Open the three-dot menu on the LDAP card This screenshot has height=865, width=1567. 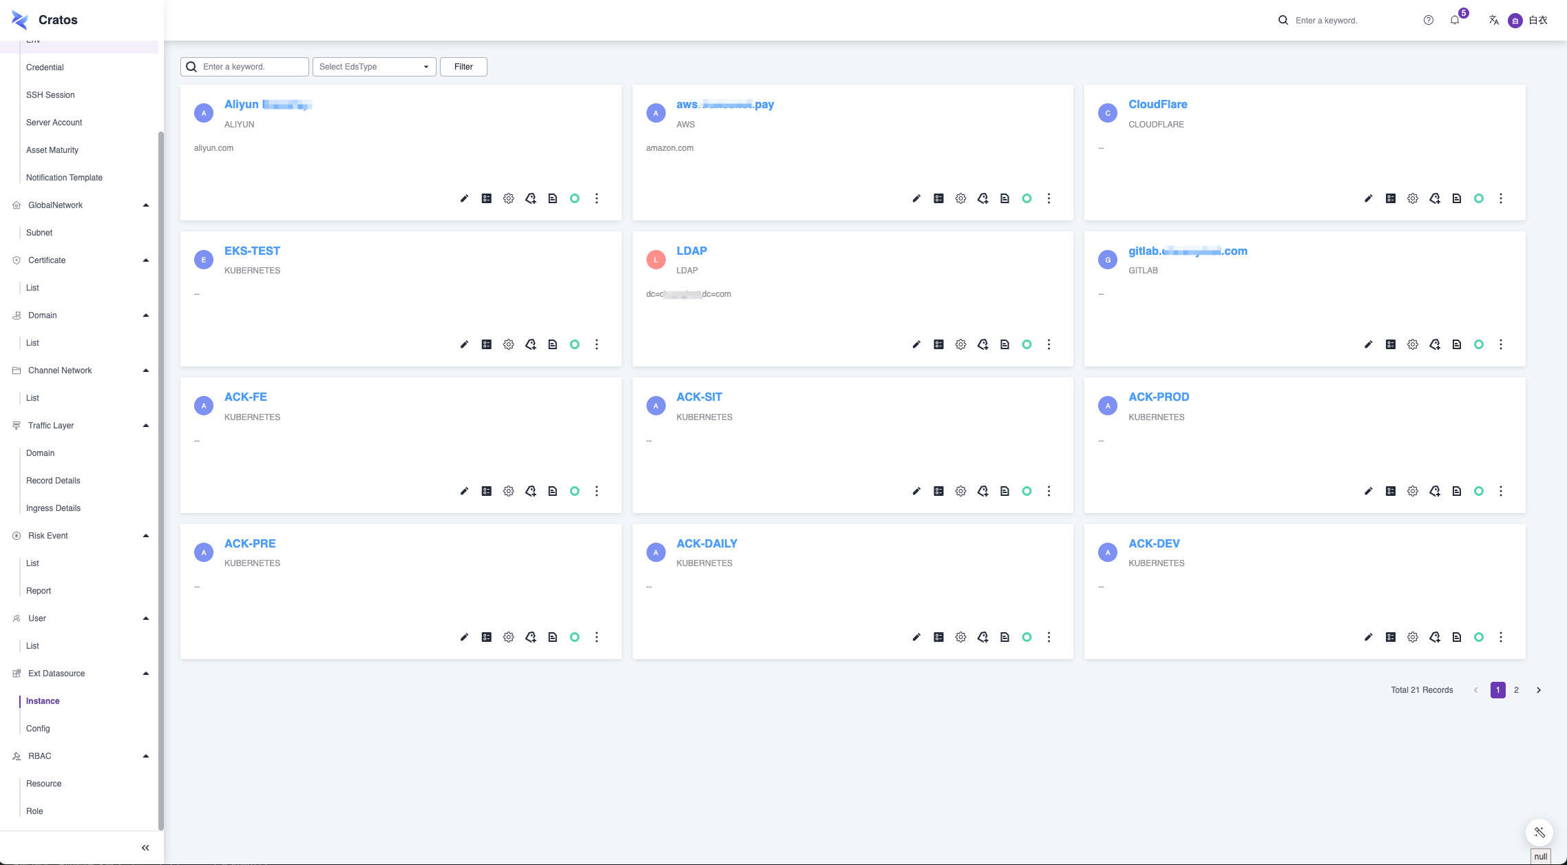point(1049,344)
